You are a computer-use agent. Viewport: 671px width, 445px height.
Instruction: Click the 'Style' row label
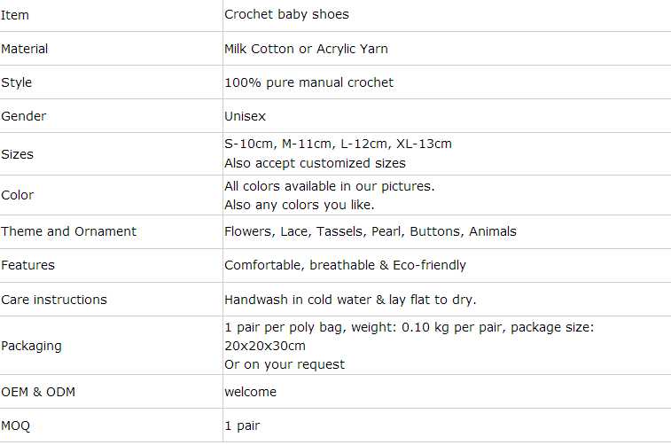tap(17, 82)
